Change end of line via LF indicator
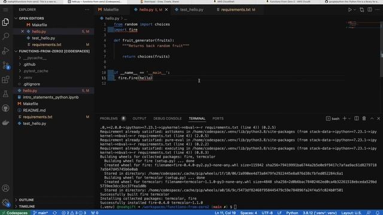383x215 pixels. pos(279,213)
